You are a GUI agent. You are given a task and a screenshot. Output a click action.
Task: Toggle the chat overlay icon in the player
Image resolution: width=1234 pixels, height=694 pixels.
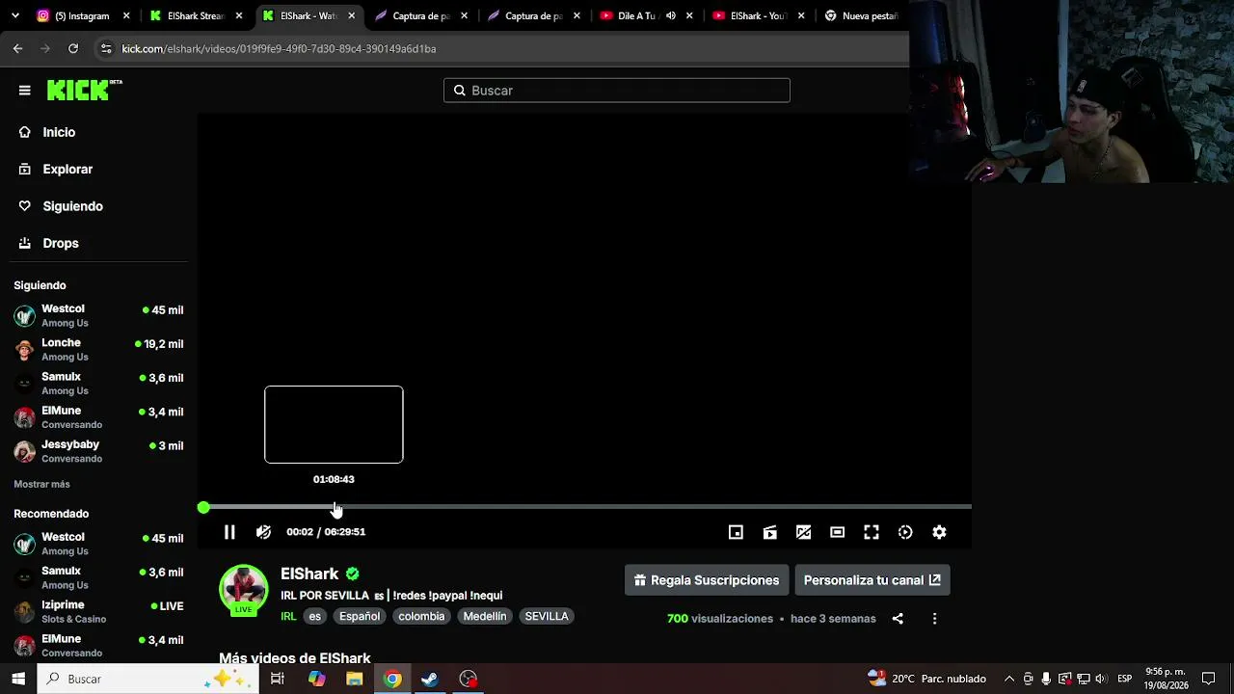pyautogui.click(x=803, y=532)
